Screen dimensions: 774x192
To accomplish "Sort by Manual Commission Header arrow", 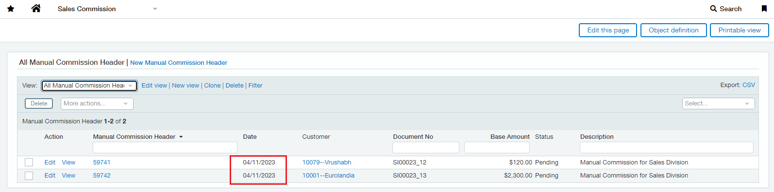I will (x=181, y=137).
